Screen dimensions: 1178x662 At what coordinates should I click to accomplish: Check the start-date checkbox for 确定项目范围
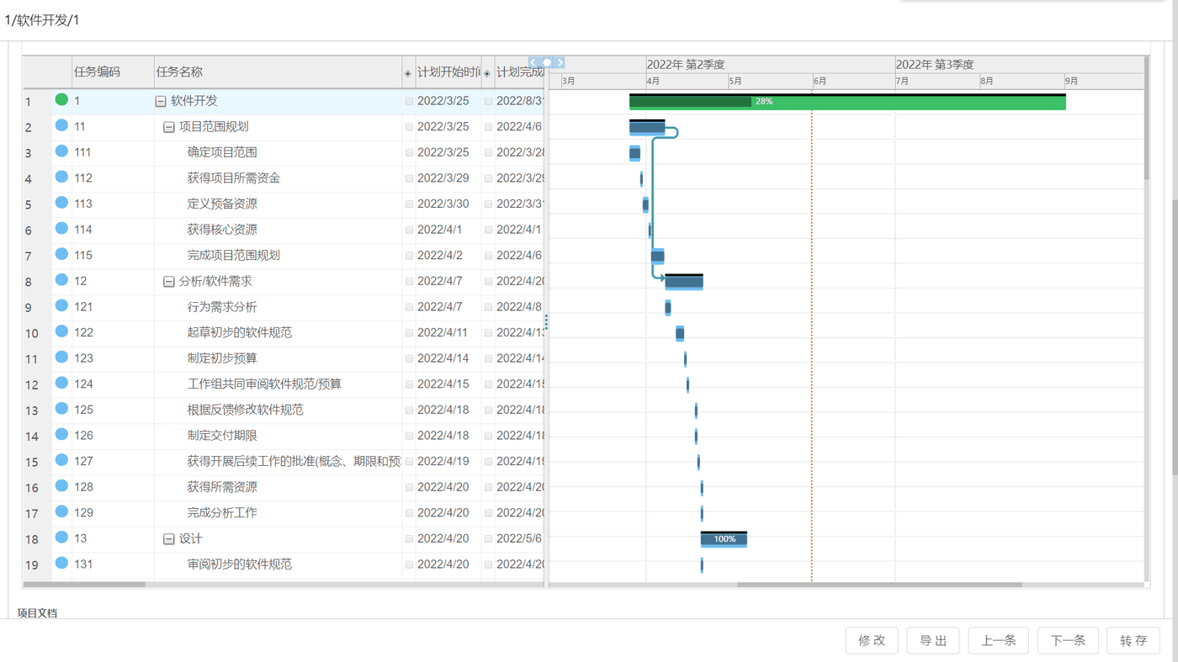(x=409, y=153)
